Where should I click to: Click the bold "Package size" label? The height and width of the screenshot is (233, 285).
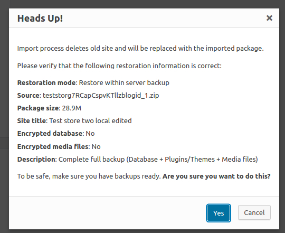38,108
